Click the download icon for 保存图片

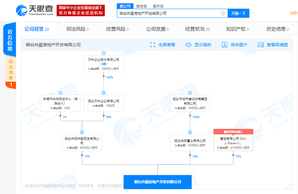pos(224,45)
